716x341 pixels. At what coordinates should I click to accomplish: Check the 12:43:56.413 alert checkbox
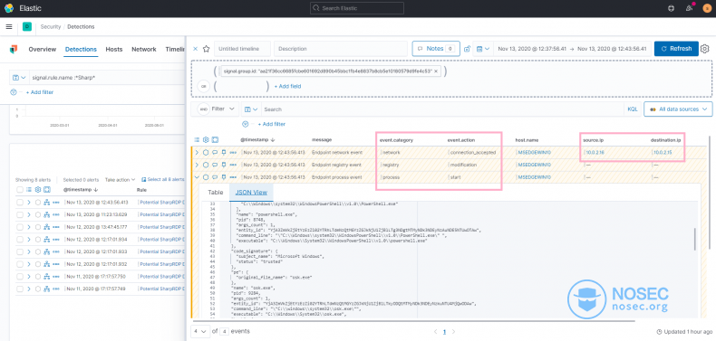(20, 202)
